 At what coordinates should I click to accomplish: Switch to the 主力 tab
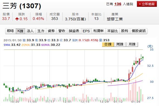coord(41,31)
